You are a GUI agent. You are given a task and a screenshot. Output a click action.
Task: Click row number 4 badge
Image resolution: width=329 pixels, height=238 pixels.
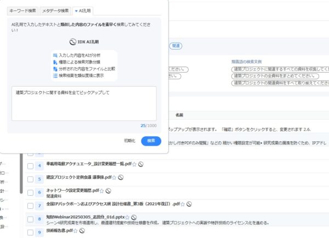tap(39, 166)
